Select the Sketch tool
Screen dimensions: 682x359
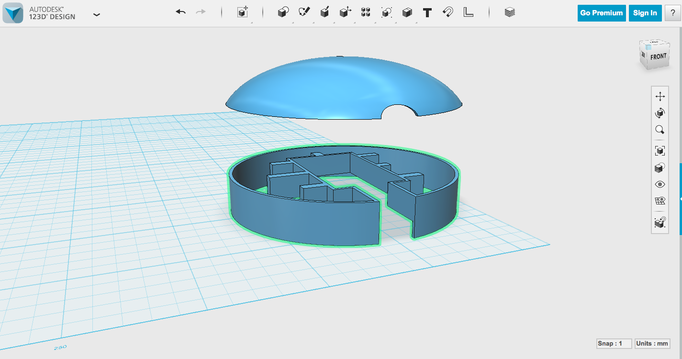(304, 12)
